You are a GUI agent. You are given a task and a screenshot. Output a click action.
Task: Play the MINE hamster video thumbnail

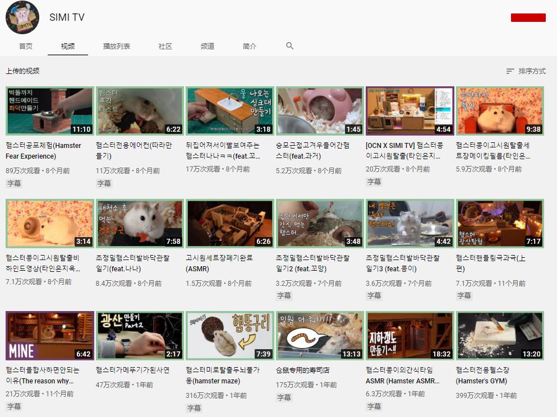pyautogui.click(x=49, y=335)
